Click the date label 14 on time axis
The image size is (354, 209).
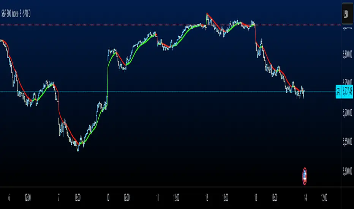tap(305, 198)
